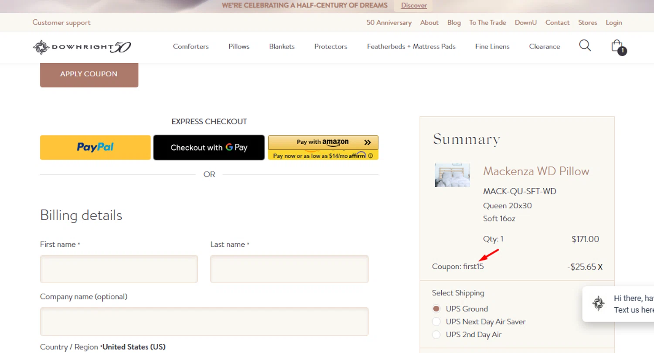This screenshot has width=654, height=353.
Task: Select the MACK-QU-SFT-WD SKU text
Action: point(520,191)
